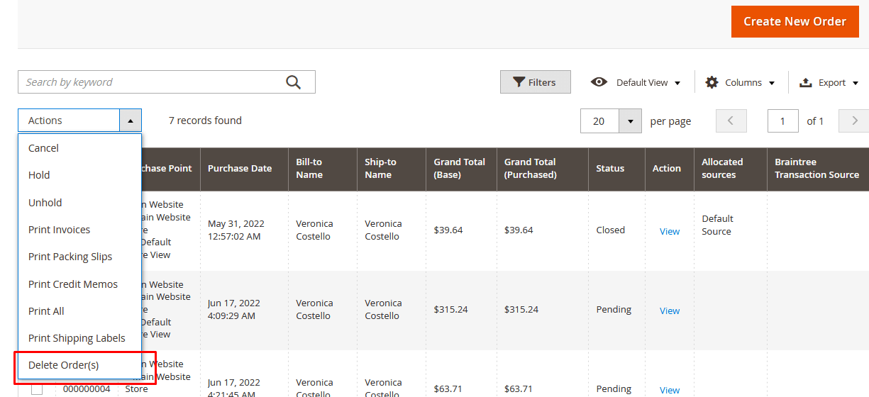Choose Delete Order(s) from Actions menu
The height and width of the screenshot is (397, 869).
64,365
